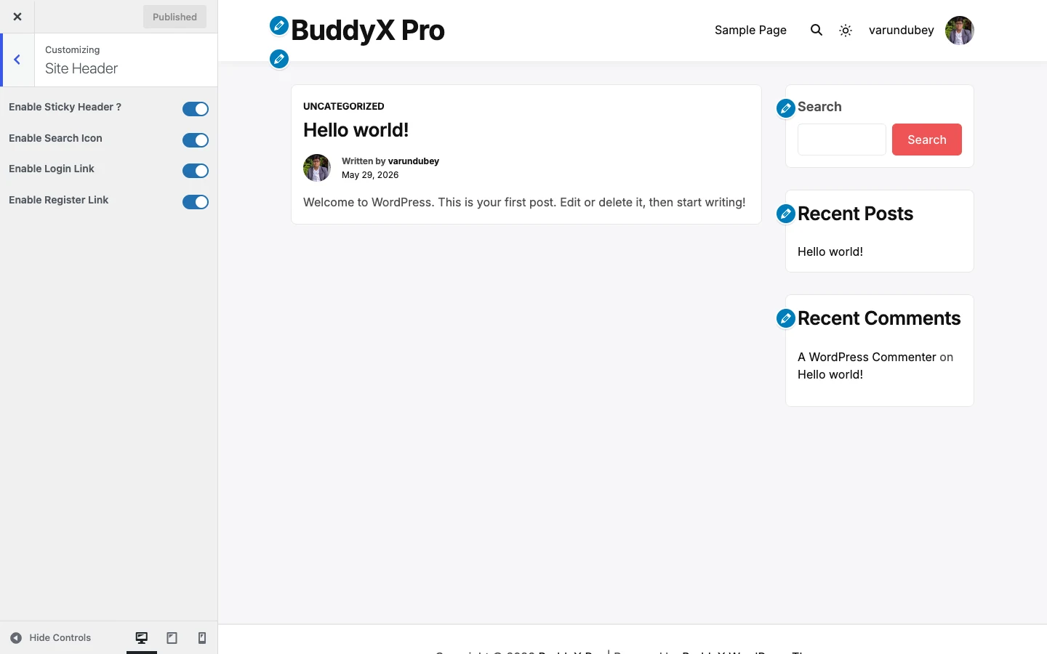Edit the Search widget via pencil icon
The height and width of the screenshot is (654, 1047).
[x=786, y=108]
